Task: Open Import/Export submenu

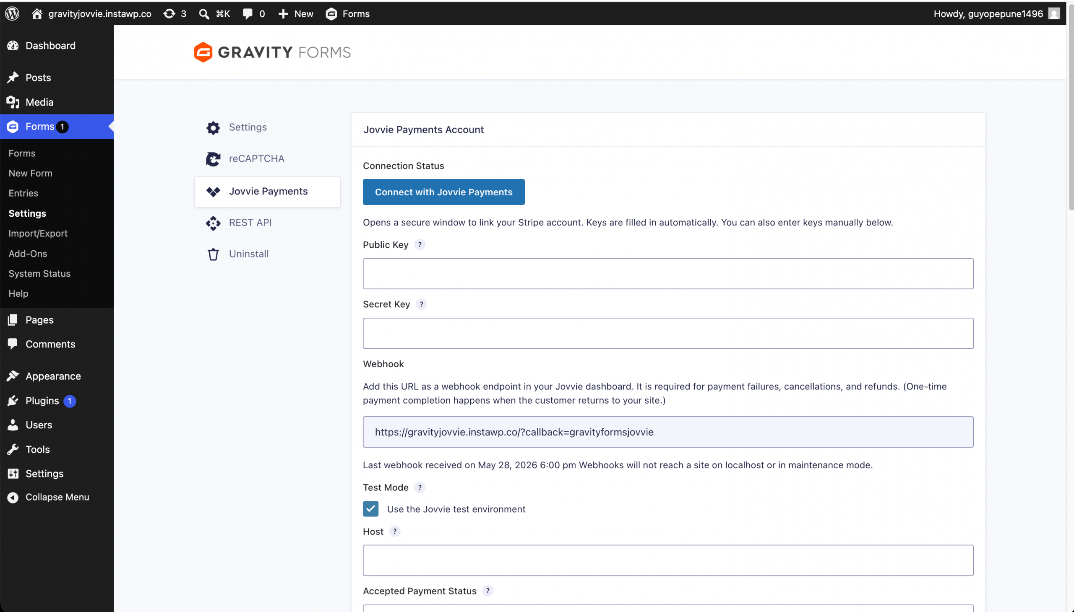Action: click(38, 233)
